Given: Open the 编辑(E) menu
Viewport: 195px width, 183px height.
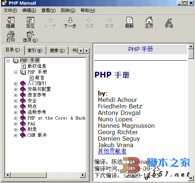Looking at the screenshot, I should point(29,10).
